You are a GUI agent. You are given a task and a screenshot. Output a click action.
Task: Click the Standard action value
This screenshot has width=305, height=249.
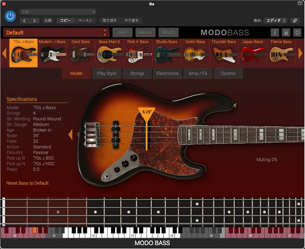coord(42,147)
